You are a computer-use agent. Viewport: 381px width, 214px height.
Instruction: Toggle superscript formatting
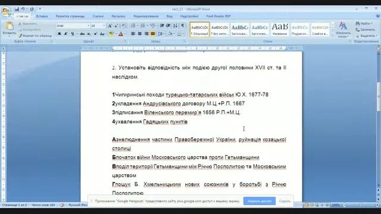pyautogui.click(x=95, y=34)
